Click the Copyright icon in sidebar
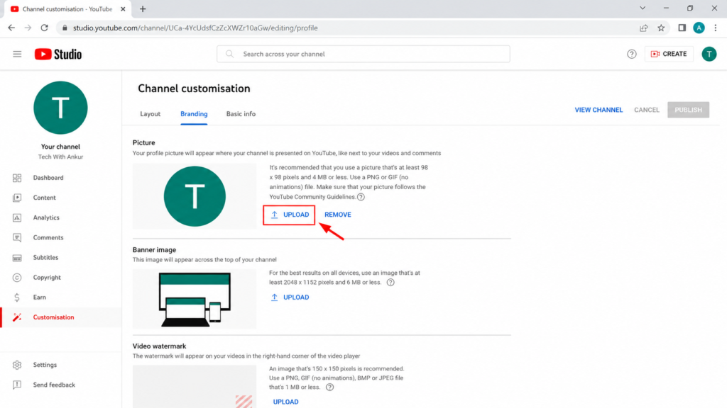The height and width of the screenshot is (408, 727). [17, 278]
